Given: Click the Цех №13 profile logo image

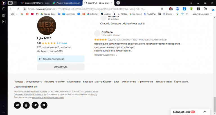Looking at the screenshot, I should pyautogui.click(x=47, y=26).
